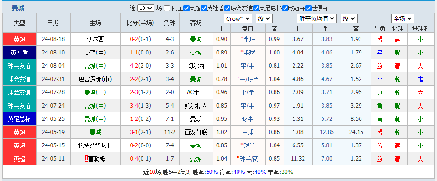437x181 pixels.
Task: Click the *一/球半 handicap cell
Action: [x=248, y=79]
